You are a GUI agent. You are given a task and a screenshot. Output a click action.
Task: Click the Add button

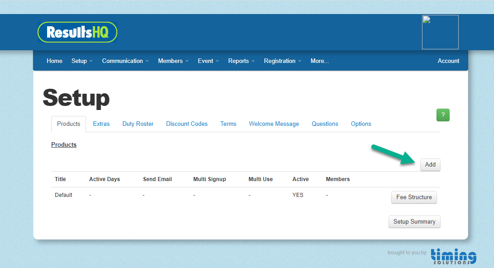[x=430, y=164]
